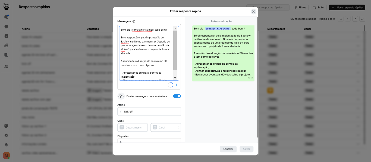The width and height of the screenshot is (371, 162).
Task: Open notifications bell in the sidebar
Action: click(x=6, y=144)
